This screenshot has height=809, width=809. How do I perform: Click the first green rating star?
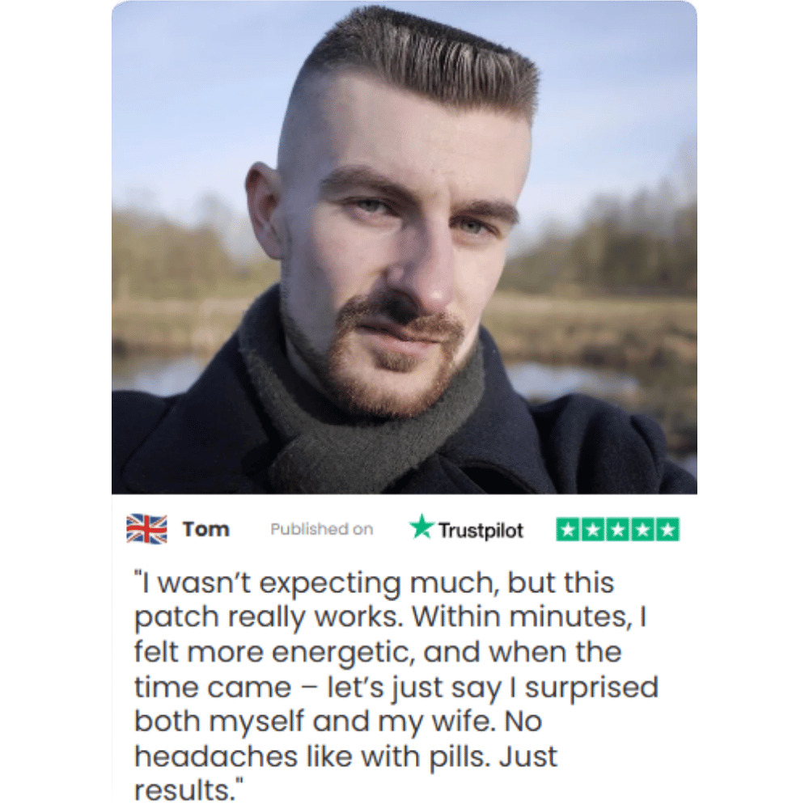[568, 529]
